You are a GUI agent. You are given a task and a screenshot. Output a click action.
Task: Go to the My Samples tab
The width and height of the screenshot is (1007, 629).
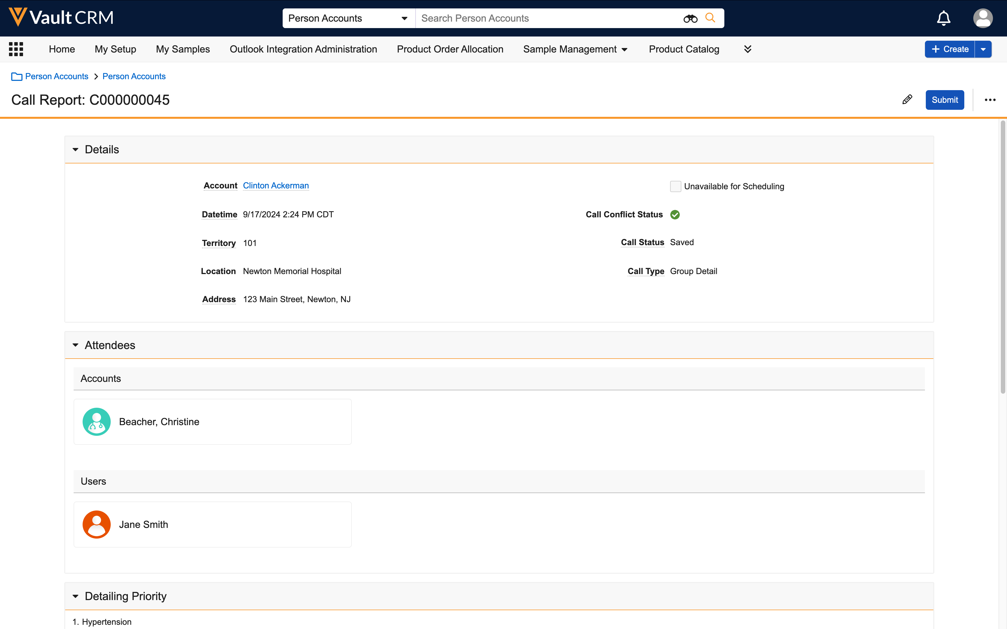[x=183, y=49]
